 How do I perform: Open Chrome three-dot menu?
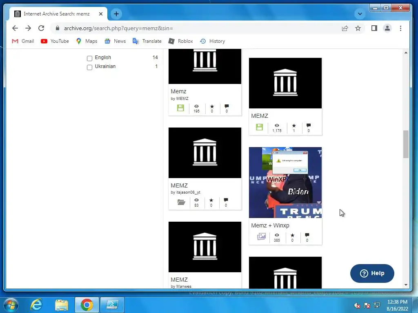point(400,28)
